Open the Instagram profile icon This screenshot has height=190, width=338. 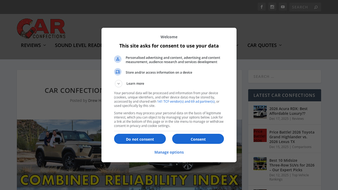click(272, 7)
